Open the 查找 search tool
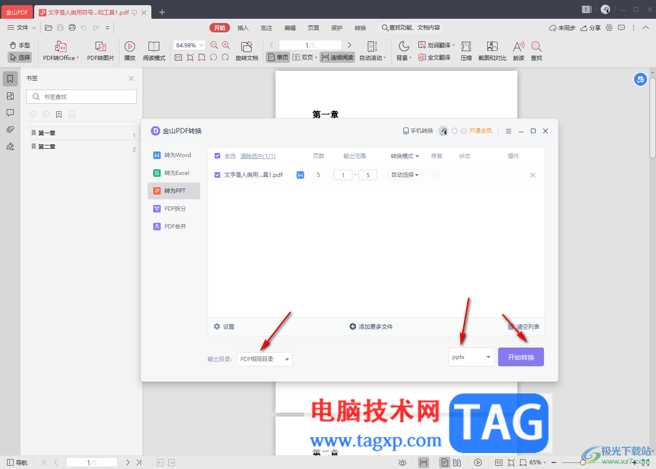The image size is (656, 469). [x=537, y=51]
